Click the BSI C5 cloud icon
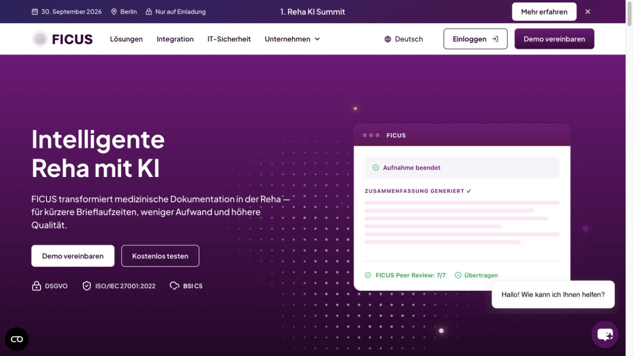The image size is (633, 356). click(x=174, y=286)
